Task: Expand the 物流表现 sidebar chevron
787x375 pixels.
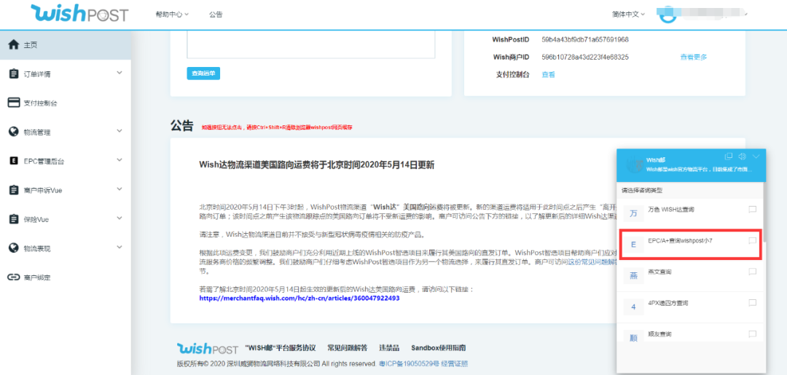Action: pyautogui.click(x=120, y=247)
